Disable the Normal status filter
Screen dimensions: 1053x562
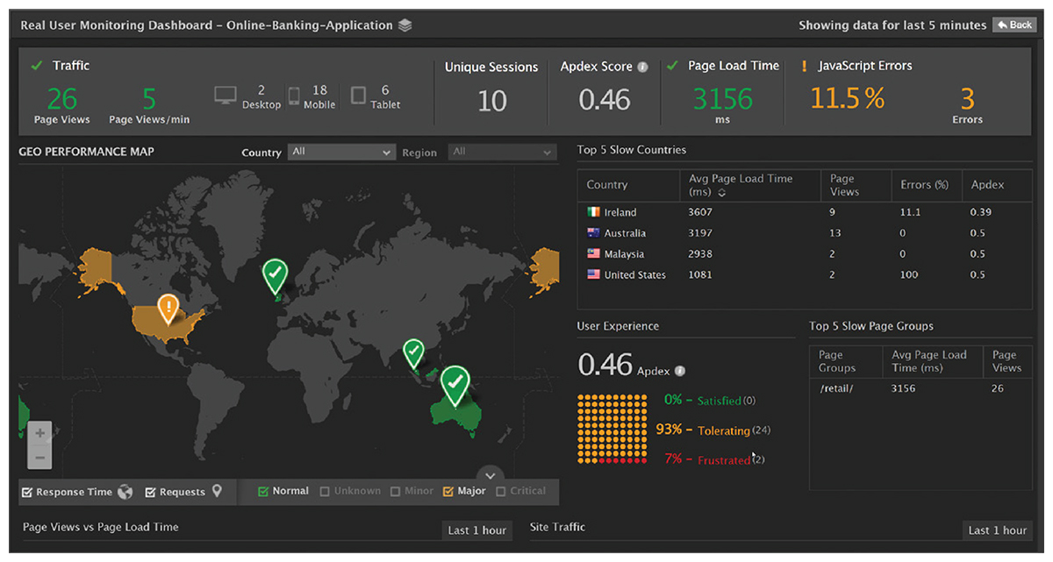click(x=263, y=492)
